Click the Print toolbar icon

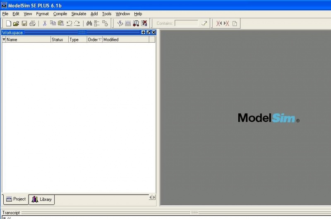(x=32, y=24)
